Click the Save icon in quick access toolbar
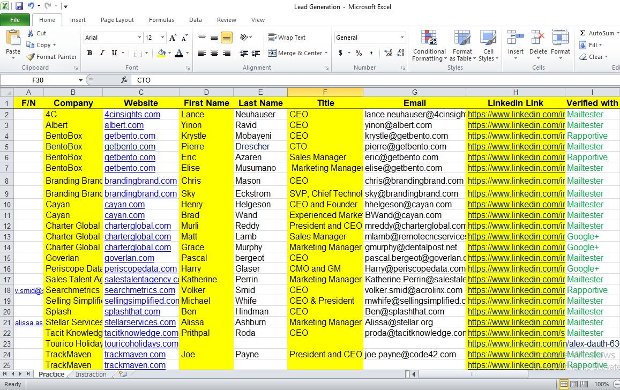This screenshot has height=390, width=620. [x=19, y=6]
